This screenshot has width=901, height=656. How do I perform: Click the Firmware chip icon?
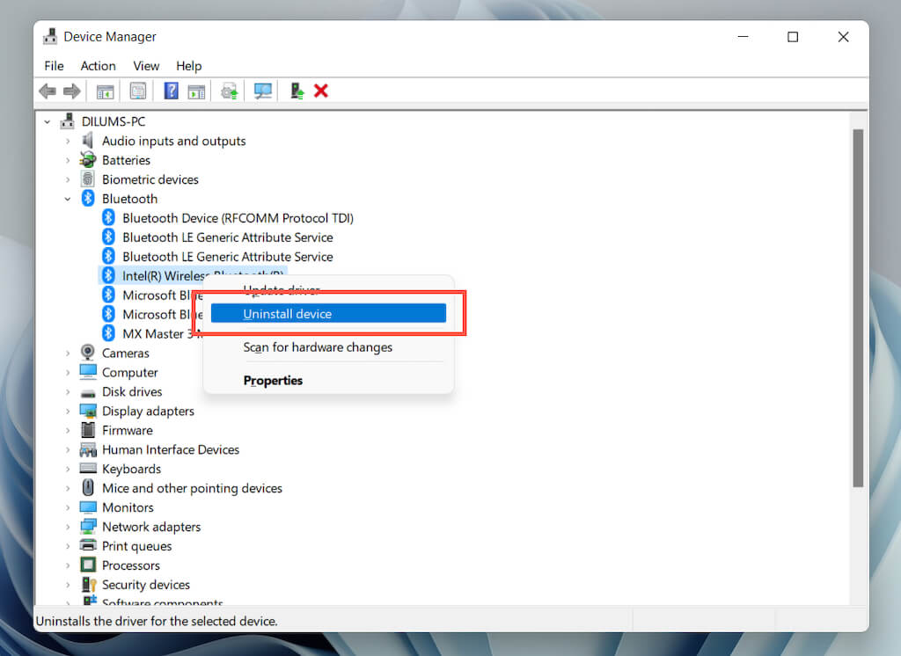[x=88, y=430]
